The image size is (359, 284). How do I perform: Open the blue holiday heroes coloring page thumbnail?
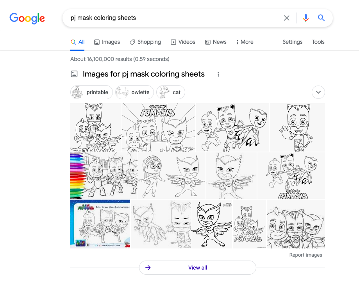coord(100,224)
